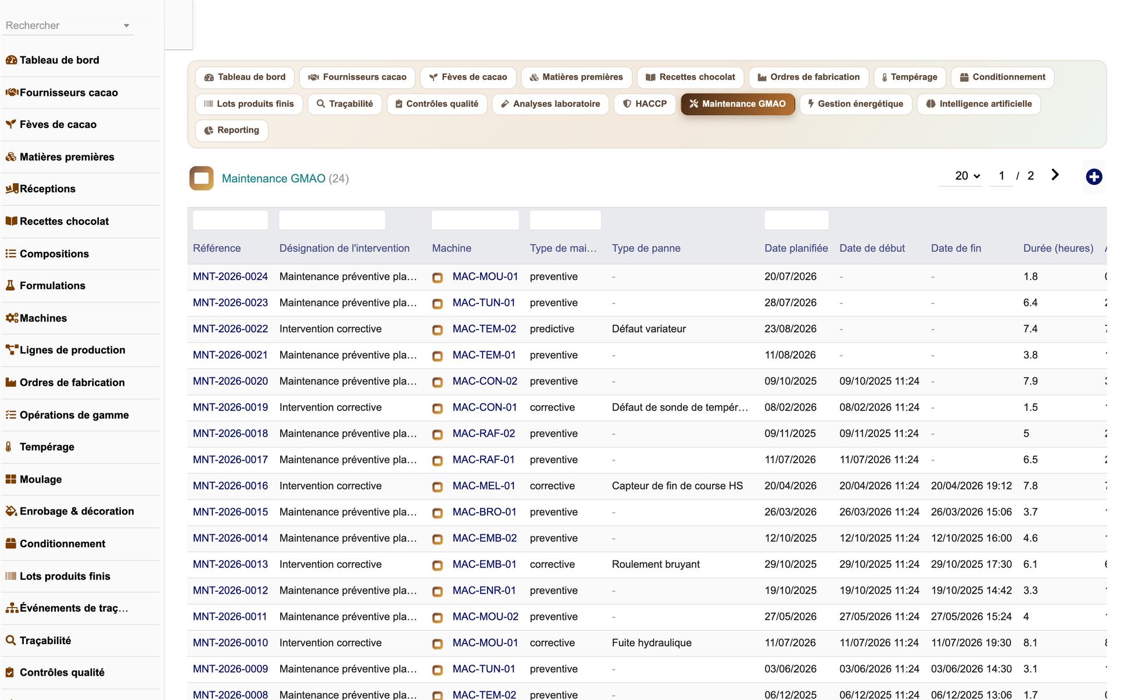The image size is (1131, 700).
Task: Click the blue add record plus icon
Action: point(1094,177)
